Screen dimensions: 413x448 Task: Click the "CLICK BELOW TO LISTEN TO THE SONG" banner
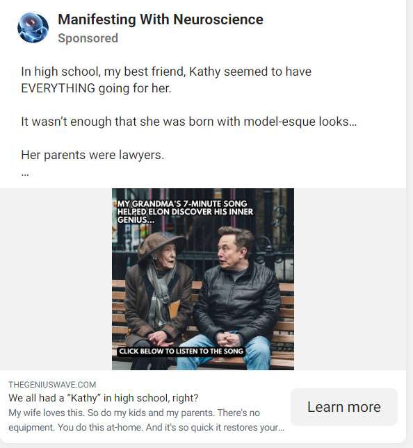point(181,351)
